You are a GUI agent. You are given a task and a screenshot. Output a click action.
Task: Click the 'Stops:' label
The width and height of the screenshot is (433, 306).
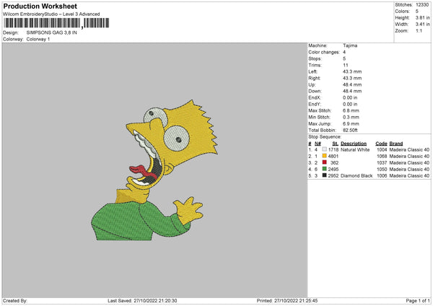(315, 59)
